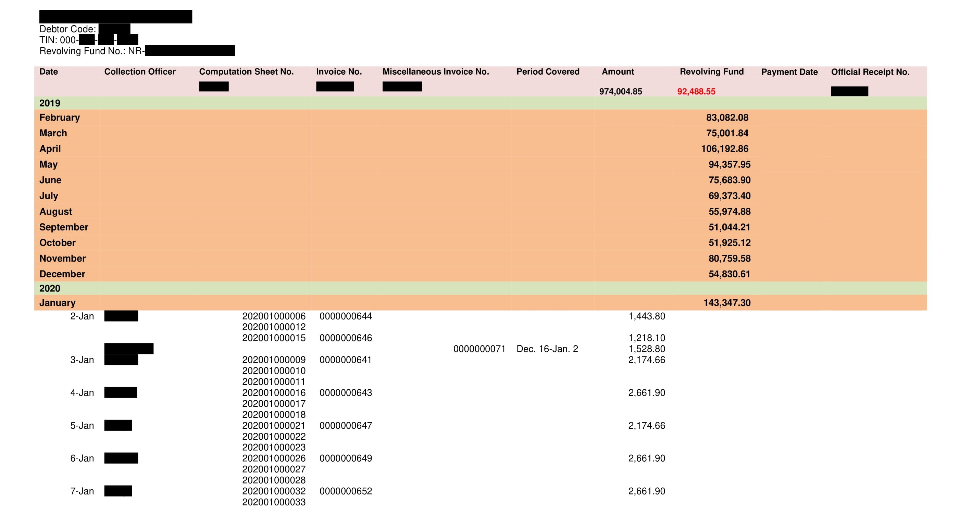Viewport: 959px width, 514px height.
Task: Click the Date column header
Action: point(48,72)
